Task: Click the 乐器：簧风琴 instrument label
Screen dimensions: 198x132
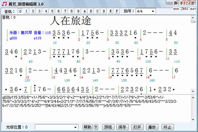Action: click(x=21, y=33)
